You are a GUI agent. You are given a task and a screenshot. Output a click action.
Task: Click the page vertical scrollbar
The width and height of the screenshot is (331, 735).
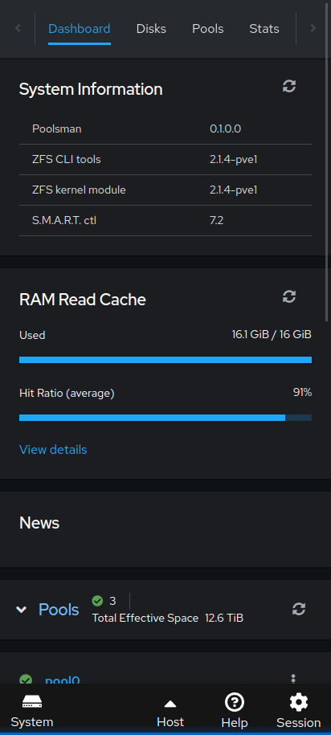[327, 161]
